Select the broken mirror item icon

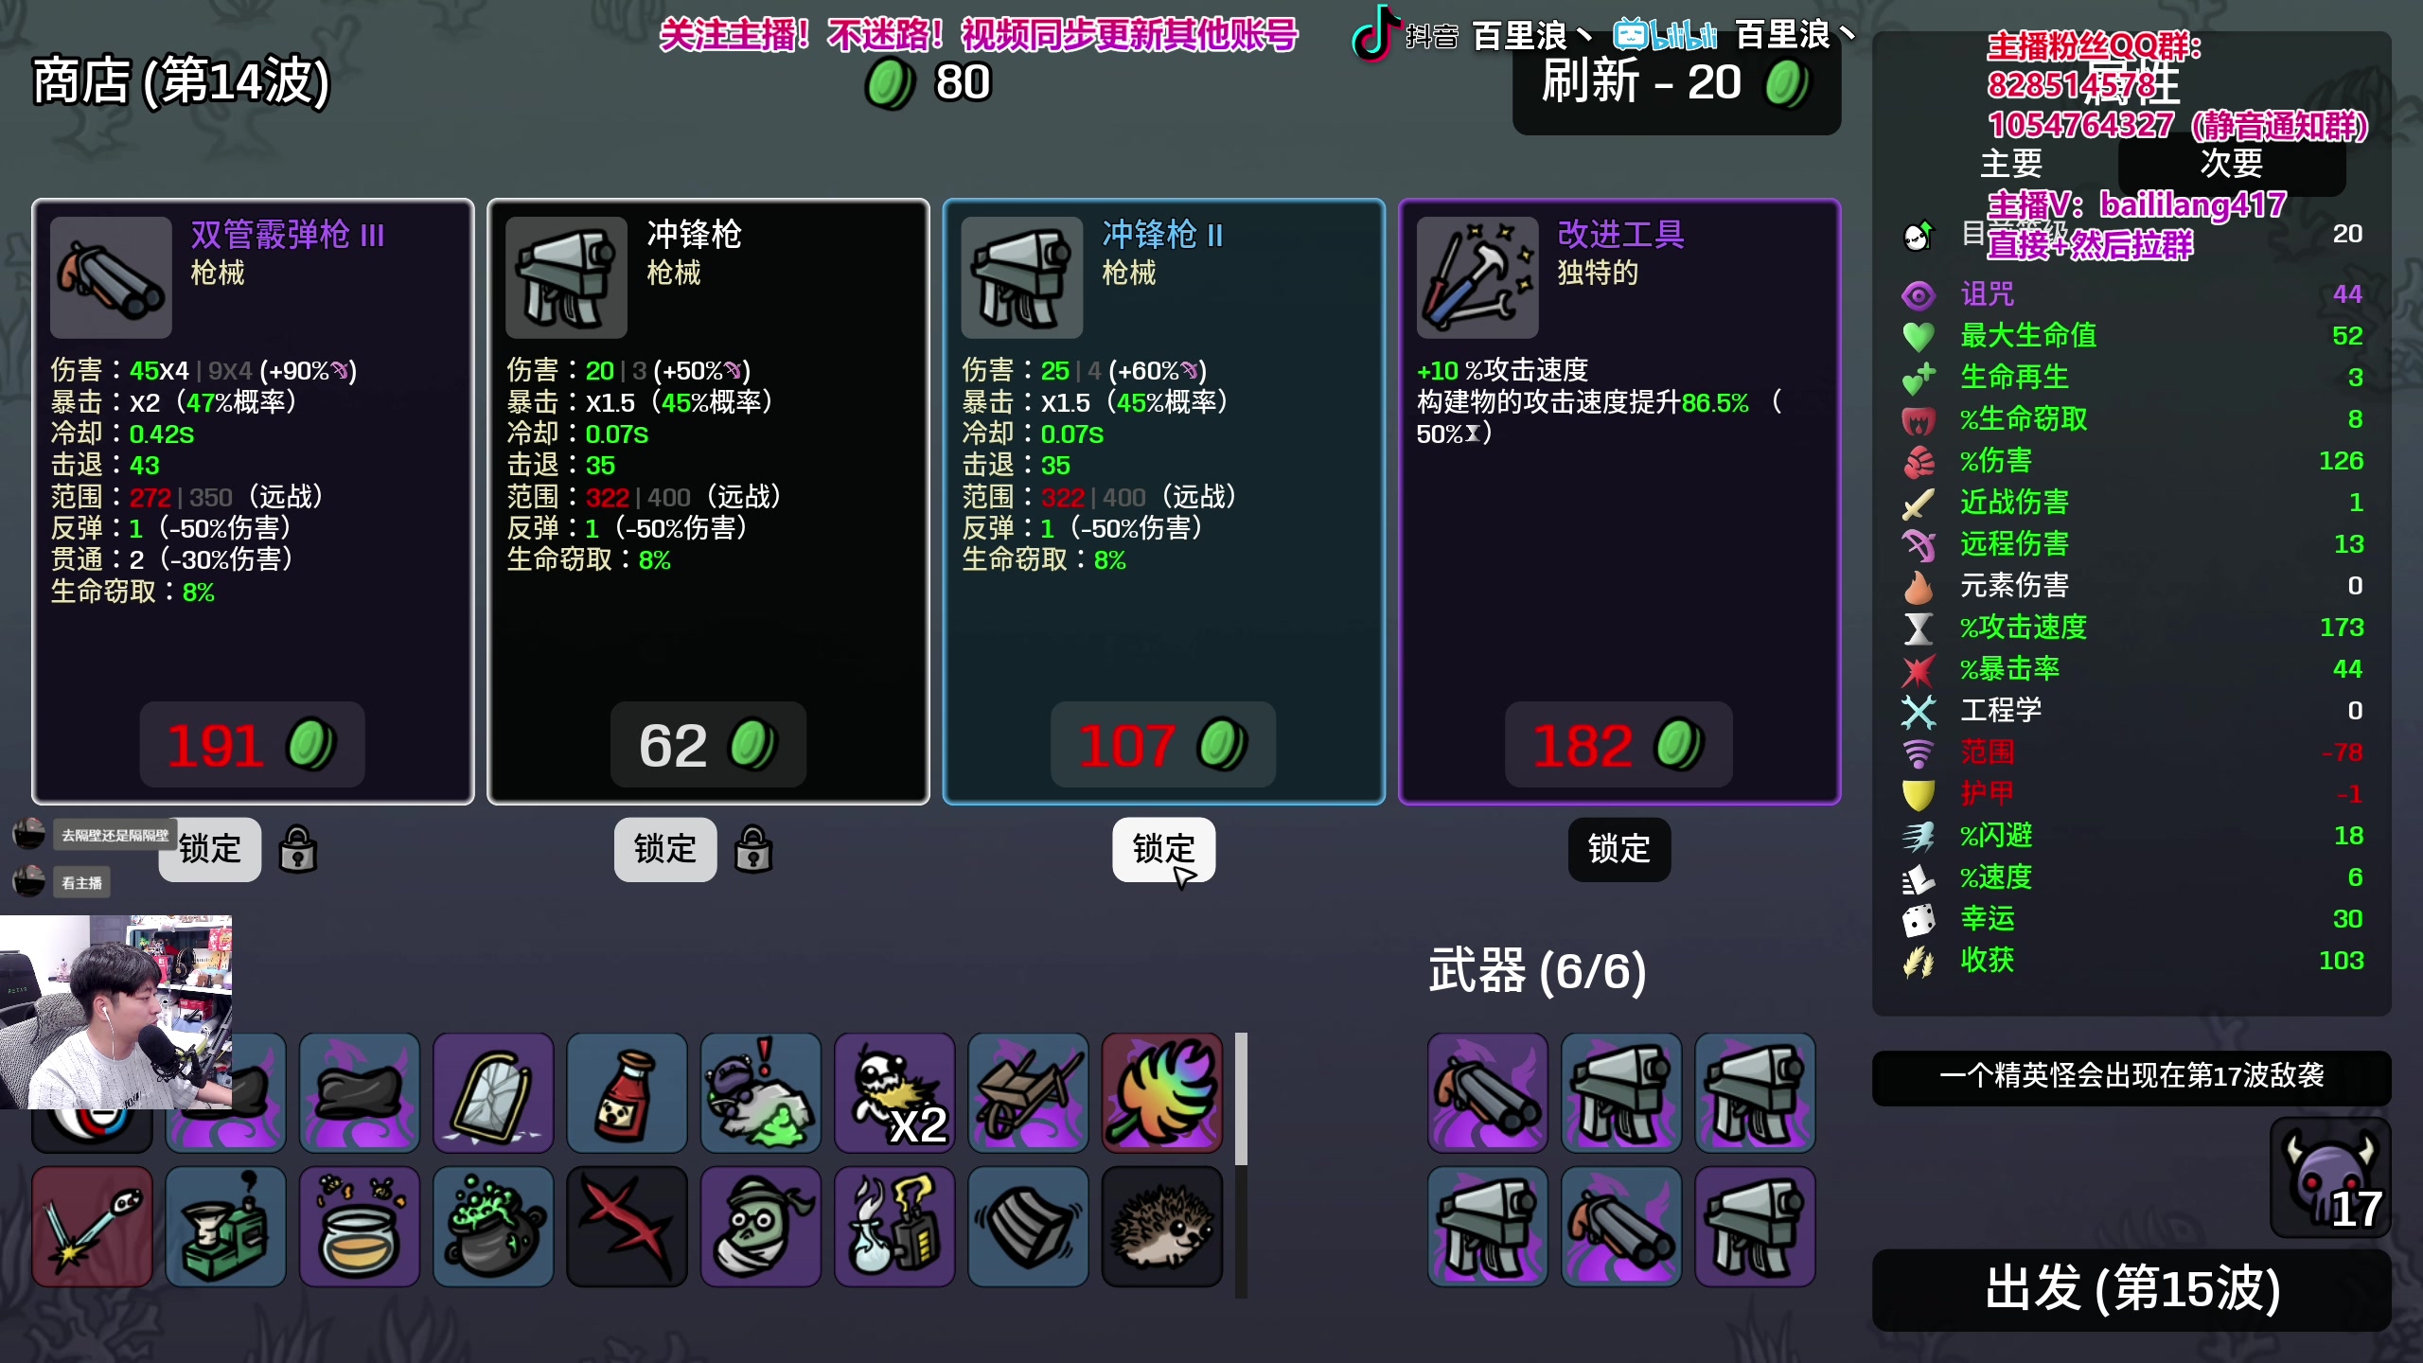click(493, 1093)
